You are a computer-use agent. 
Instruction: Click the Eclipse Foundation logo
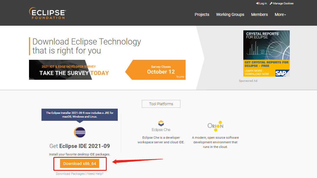(47, 13)
